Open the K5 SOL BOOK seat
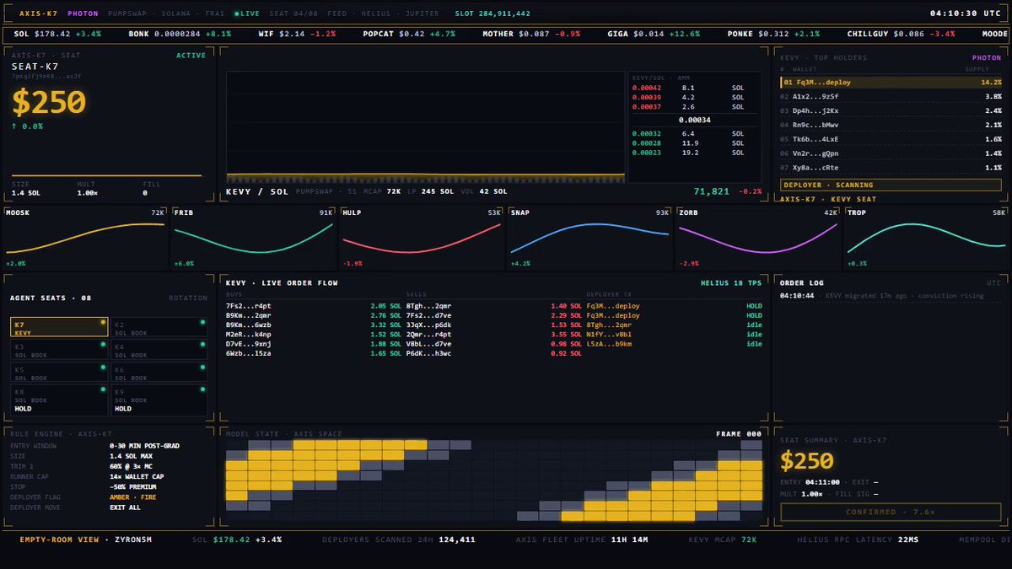The image size is (1012, 569). pos(59,373)
